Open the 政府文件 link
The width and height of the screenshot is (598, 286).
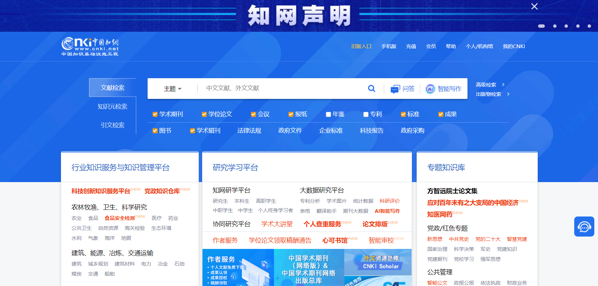290,131
